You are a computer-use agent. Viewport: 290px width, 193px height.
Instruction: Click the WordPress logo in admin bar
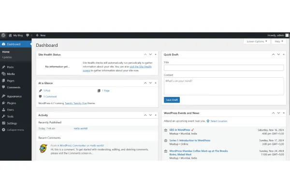[x=4, y=35]
